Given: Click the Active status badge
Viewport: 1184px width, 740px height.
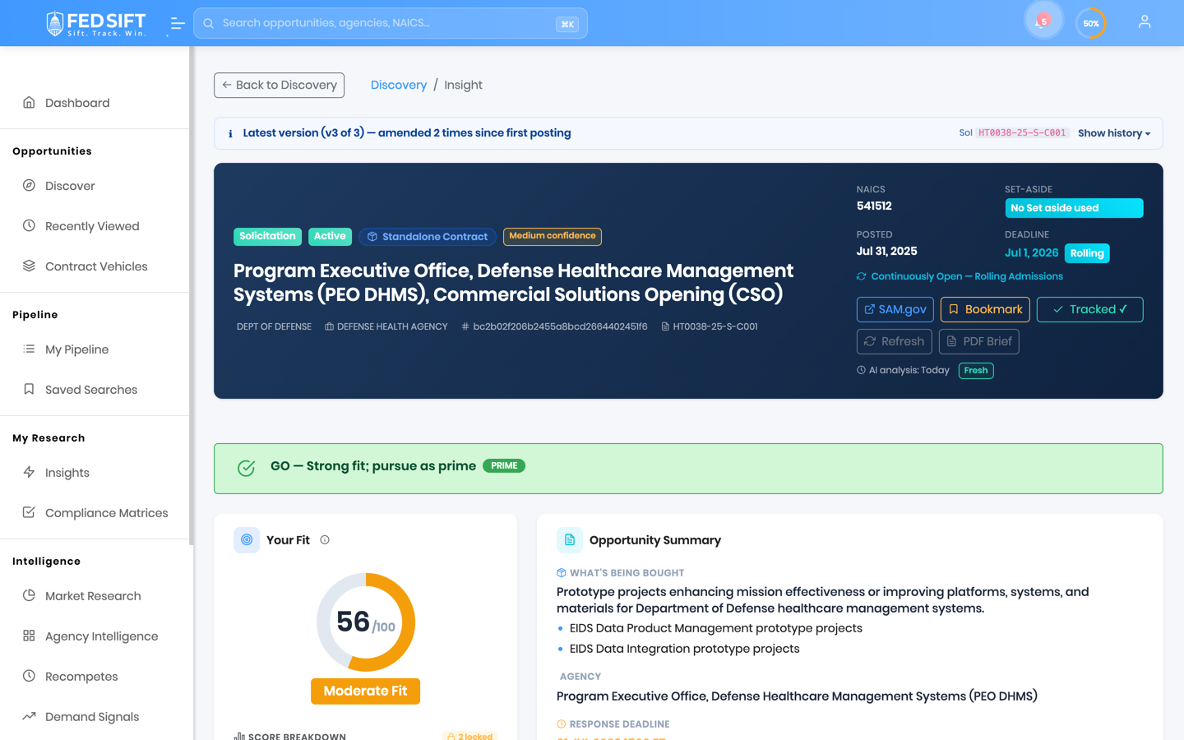Looking at the screenshot, I should tap(330, 236).
